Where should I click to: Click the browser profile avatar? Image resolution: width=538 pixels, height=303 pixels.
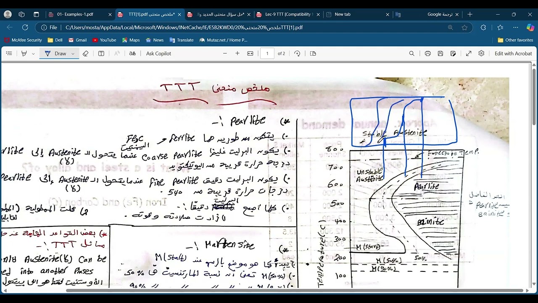coord(8,14)
